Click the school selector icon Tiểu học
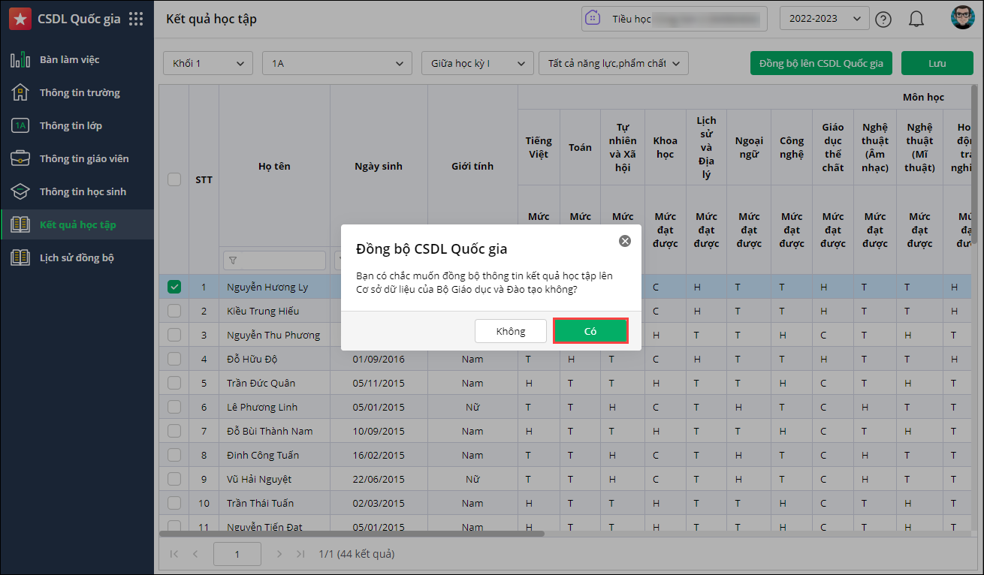This screenshot has width=984, height=575. pyautogui.click(x=593, y=19)
